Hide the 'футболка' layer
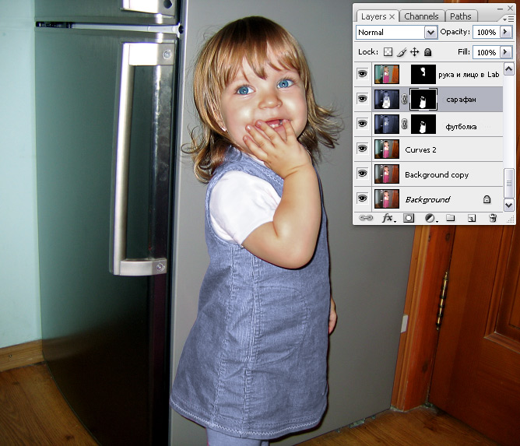Screen dimensions: 520x446 (363, 124)
